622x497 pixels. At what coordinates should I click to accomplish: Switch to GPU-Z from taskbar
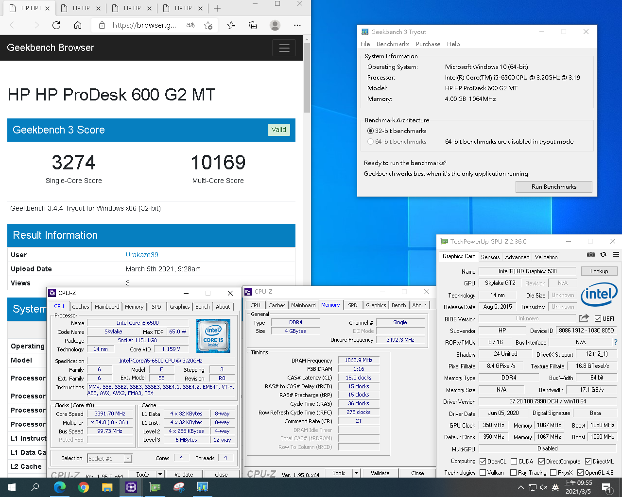(x=155, y=487)
